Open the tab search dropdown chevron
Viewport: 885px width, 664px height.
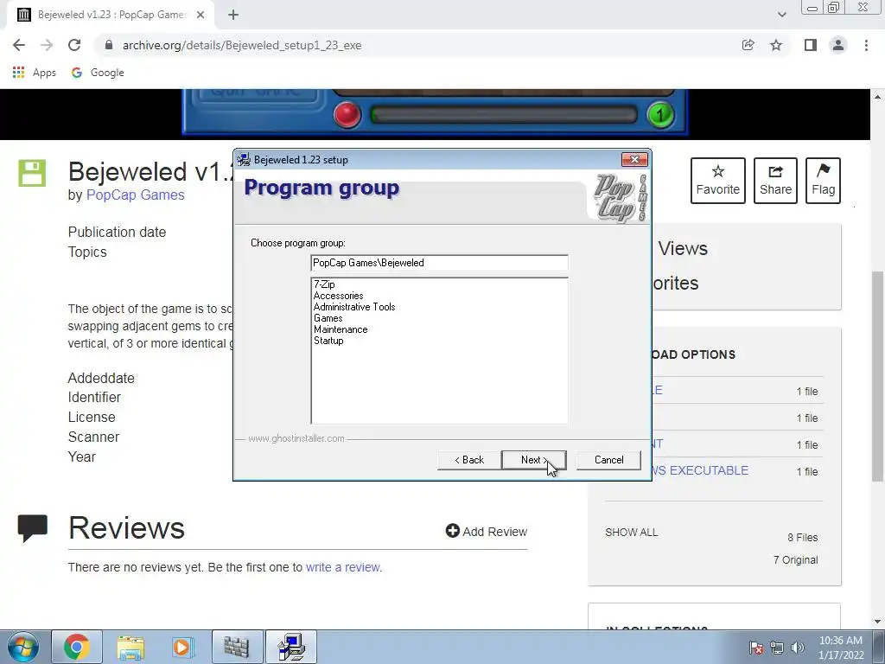pos(781,15)
